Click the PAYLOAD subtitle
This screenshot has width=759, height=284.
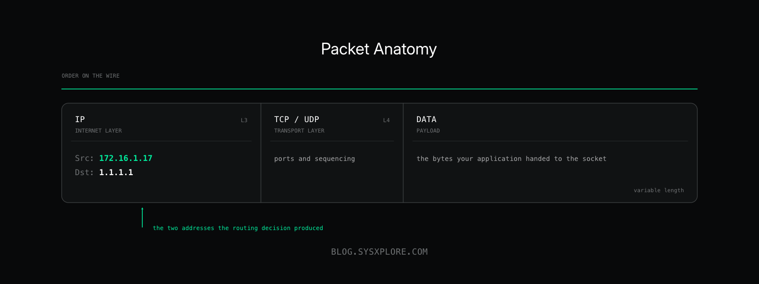(428, 131)
